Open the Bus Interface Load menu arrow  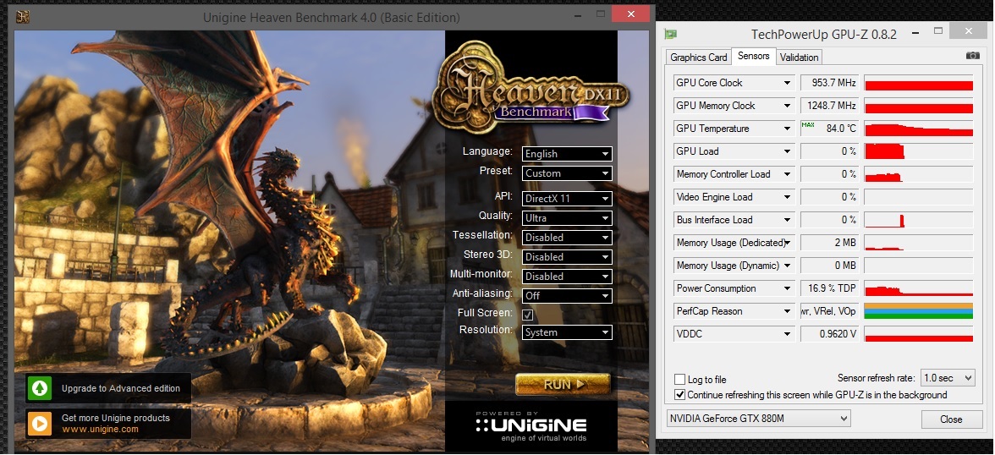788,220
